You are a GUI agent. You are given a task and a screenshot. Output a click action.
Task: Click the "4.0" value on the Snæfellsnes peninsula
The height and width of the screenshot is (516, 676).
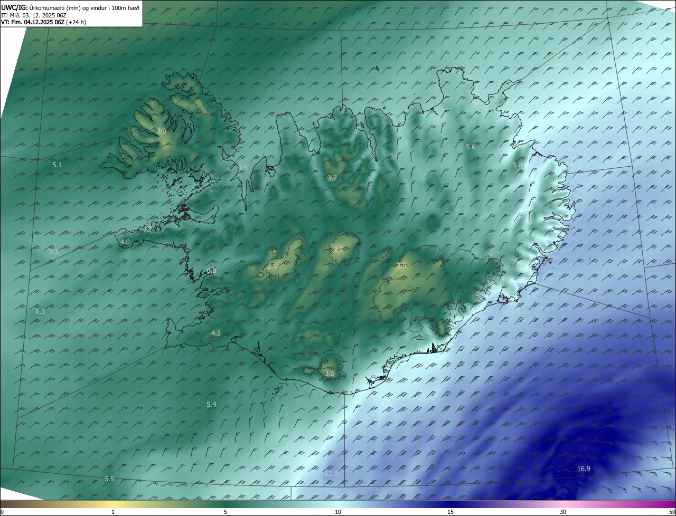[125, 242]
